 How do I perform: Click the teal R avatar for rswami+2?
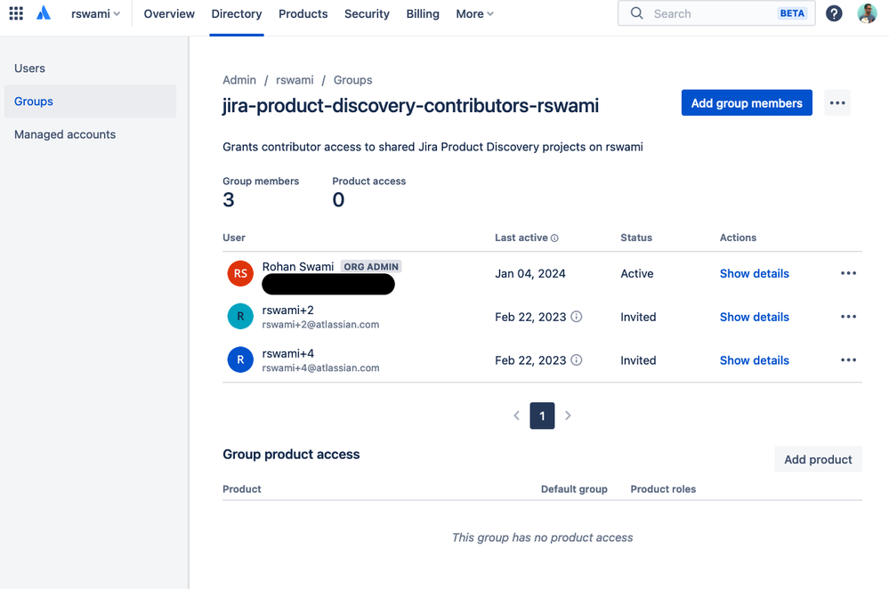[x=240, y=317]
